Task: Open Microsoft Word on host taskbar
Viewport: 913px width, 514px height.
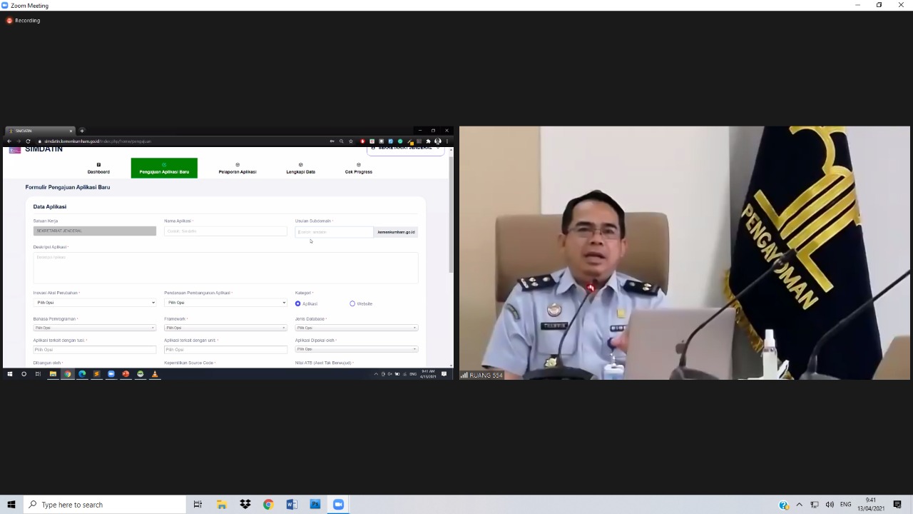Action: coord(292,505)
